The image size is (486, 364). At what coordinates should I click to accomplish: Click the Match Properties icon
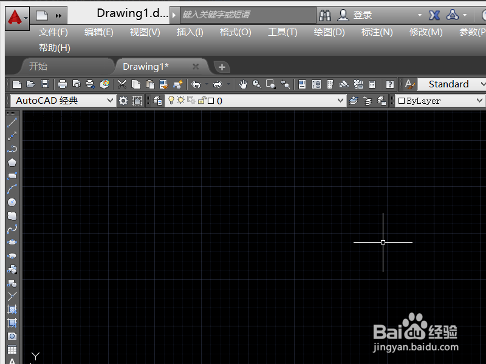[x=163, y=84]
